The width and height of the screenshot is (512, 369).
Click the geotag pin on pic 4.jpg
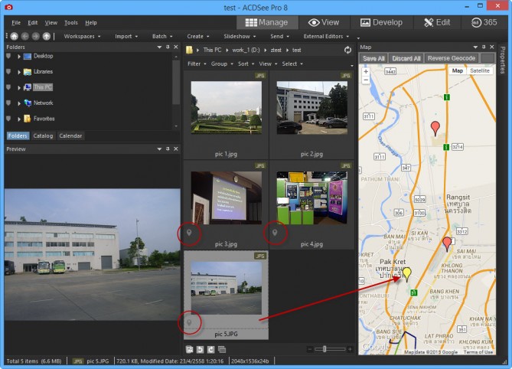point(275,233)
